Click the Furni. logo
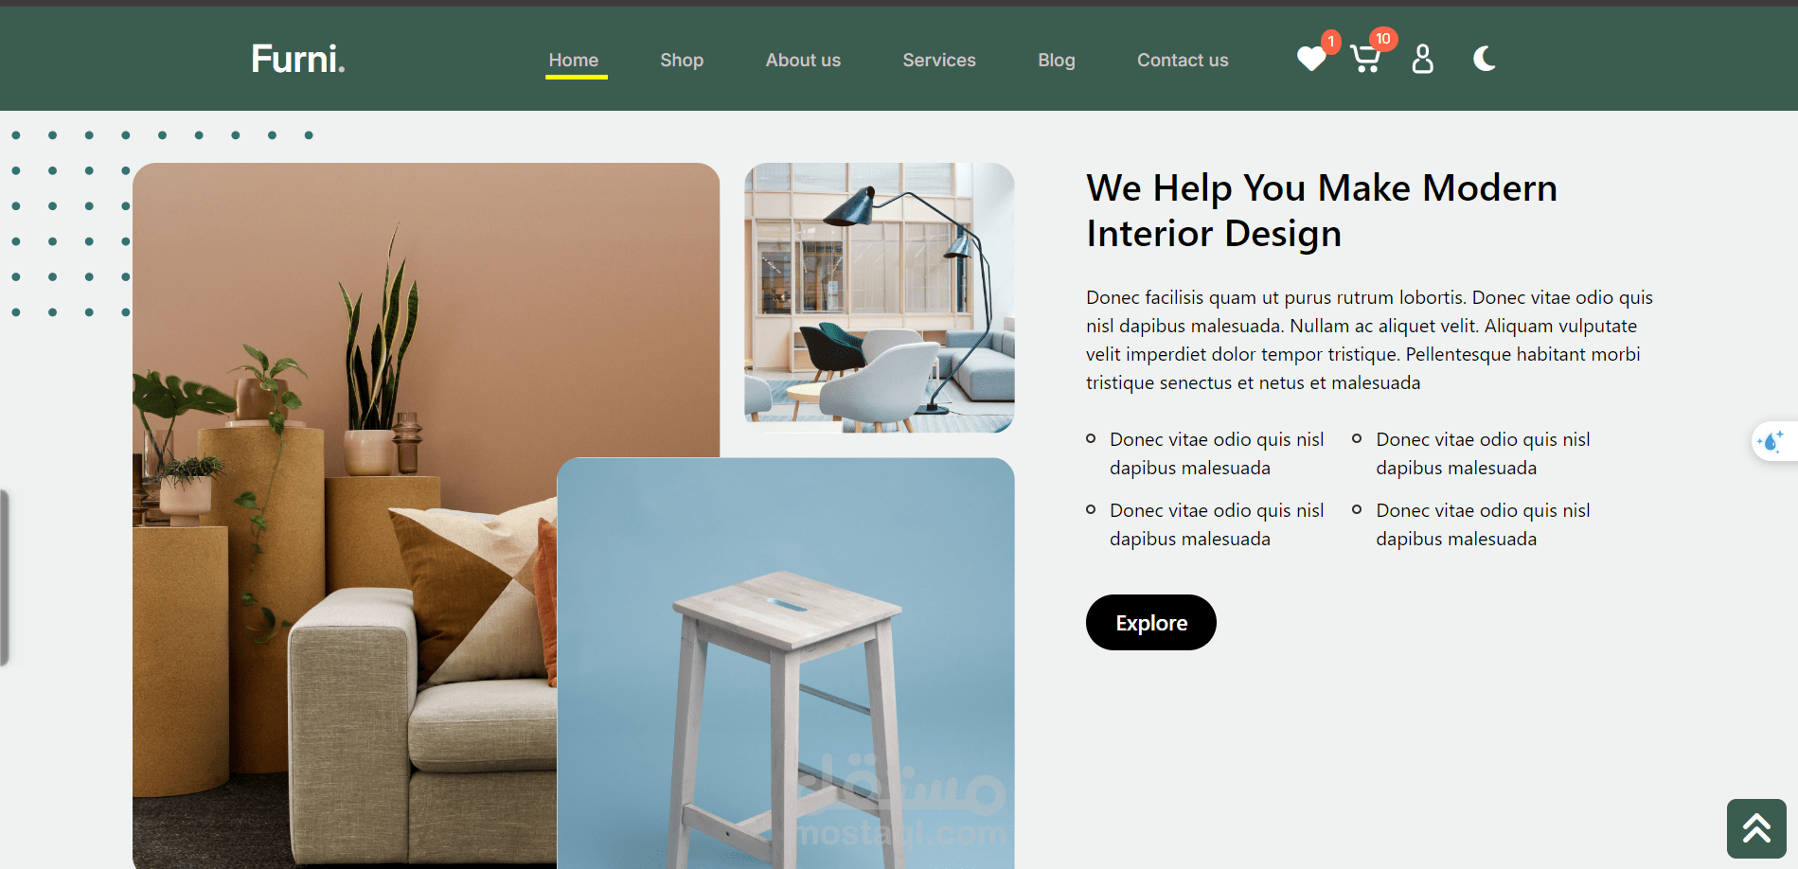The width and height of the screenshot is (1798, 869). tap(298, 59)
